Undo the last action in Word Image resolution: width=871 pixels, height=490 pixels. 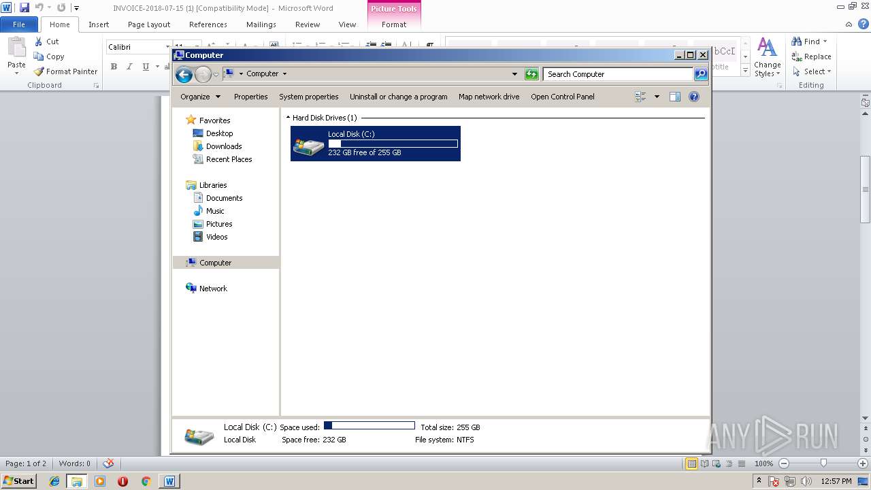pos(39,7)
